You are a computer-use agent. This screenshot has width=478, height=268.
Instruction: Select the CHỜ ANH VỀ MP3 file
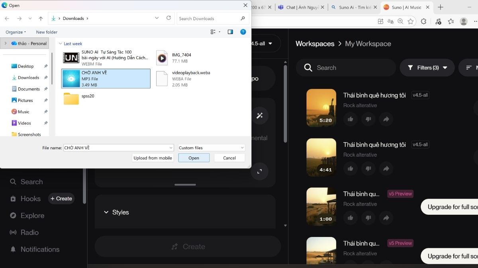106,78
